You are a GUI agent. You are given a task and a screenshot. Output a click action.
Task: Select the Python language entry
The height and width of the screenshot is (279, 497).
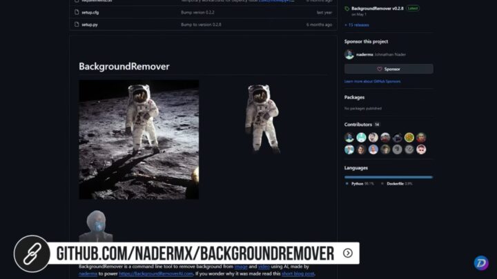(x=362, y=183)
